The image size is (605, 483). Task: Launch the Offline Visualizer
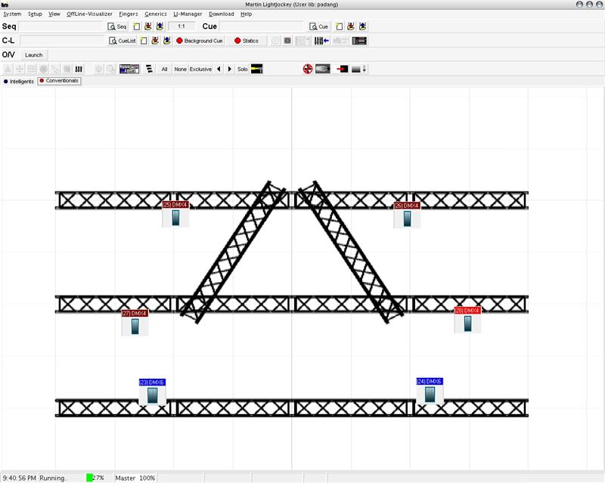tap(33, 55)
